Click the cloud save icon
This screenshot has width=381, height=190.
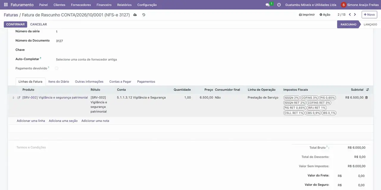[x=135, y=15]
